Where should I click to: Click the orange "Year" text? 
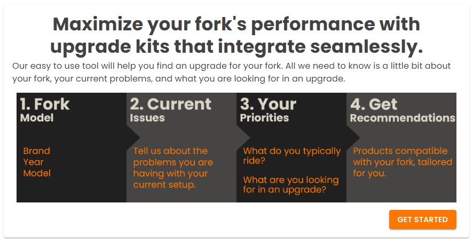coord(34,162)
